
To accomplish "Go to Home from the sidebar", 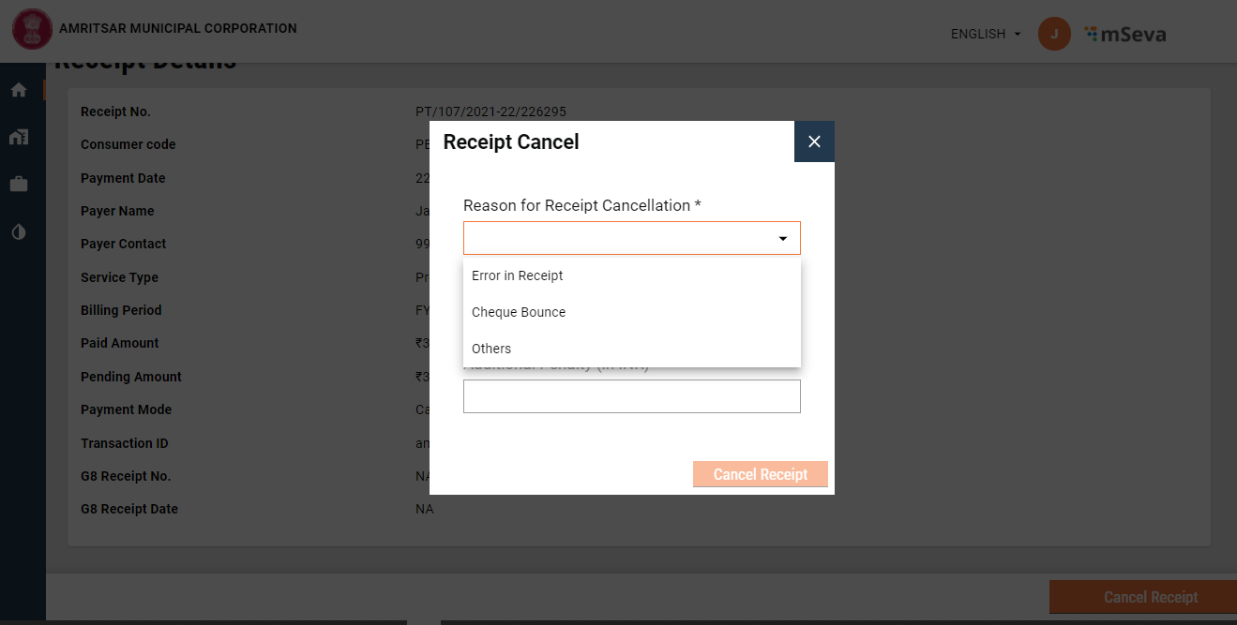I will click(19, 91).
